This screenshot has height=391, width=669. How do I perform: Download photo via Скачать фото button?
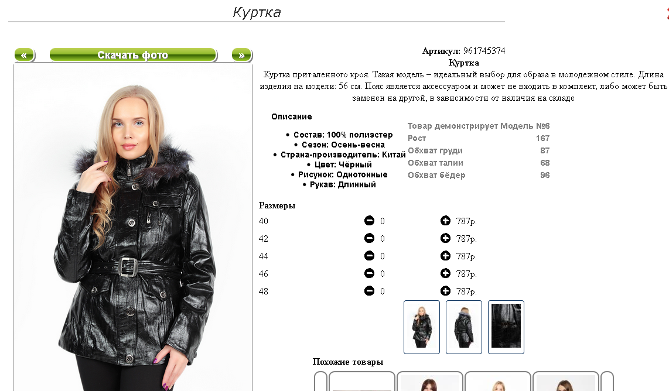coord(133,55)
